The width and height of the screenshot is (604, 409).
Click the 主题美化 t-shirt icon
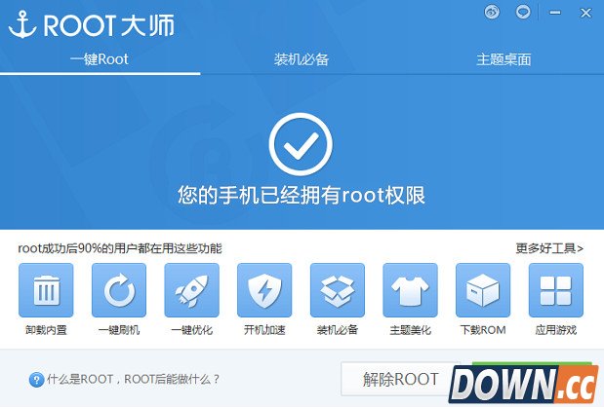click(410, 290)
